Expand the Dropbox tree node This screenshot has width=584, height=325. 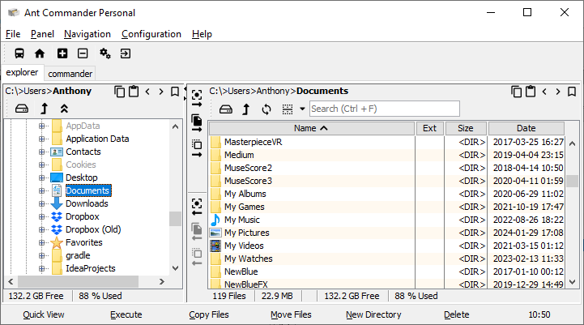pos(42,216)
